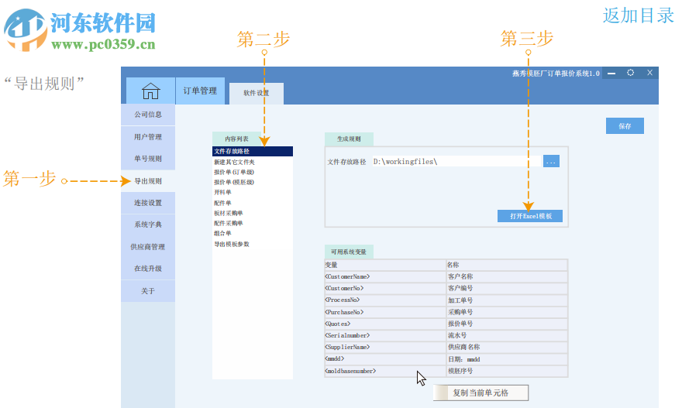This screenshot has width=682, height=408.
Task: Open 公司信息 in the sidebar
Action: [x=148, y=115]
